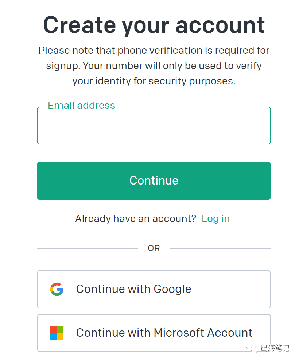299x361 pixels.
Task: Open the Log in link
Action: coord(215,218)
